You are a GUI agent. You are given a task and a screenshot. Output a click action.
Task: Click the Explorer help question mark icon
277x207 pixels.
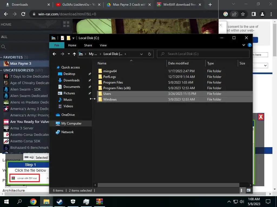[249, 45]
